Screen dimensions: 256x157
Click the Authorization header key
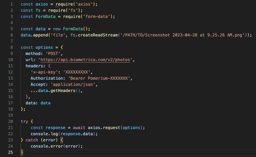[x=47, y=78]
